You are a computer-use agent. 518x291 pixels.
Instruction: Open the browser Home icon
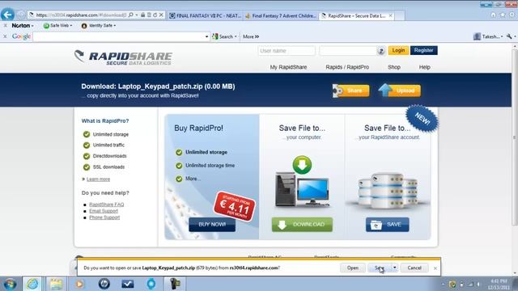(493, 15)
